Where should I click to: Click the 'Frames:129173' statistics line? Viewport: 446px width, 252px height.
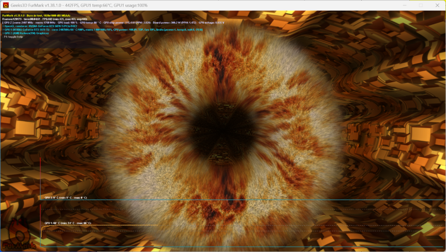tap(45, 19)
